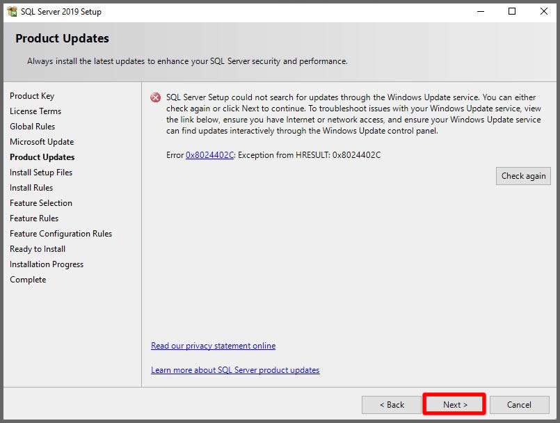Click the Check again button
Viewport: 560px width, 423px height.
point(523,176)
